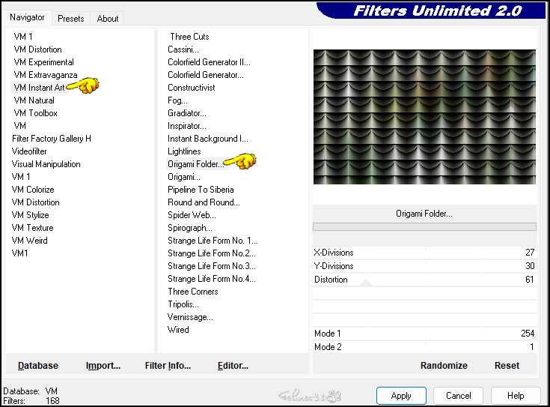
Task: Select Pipeline To Siberia filter
Action: (x=201, y=190)
